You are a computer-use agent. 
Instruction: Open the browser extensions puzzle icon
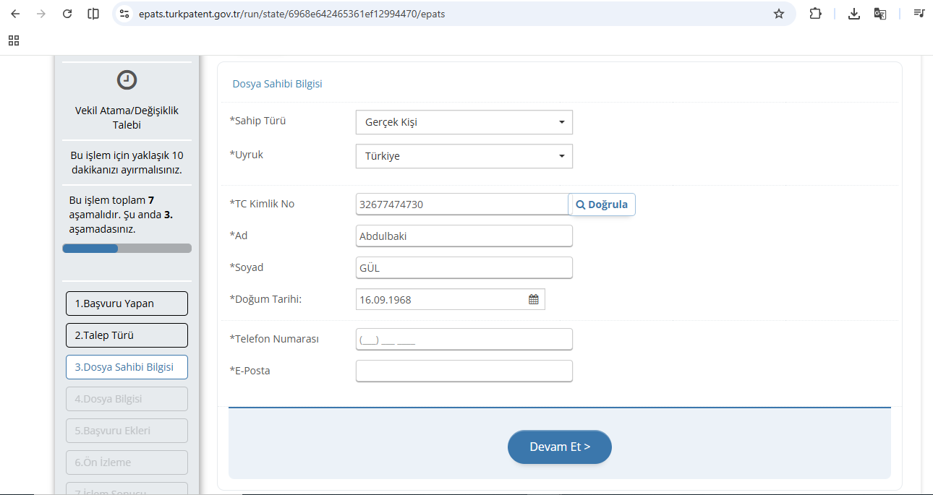click(x=815, y=14)
